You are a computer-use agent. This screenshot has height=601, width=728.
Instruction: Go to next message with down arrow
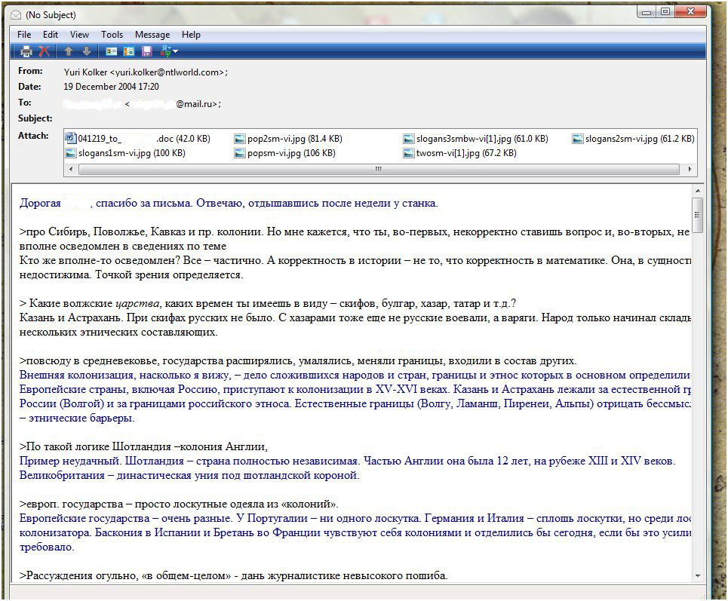(x=87, y=51)
